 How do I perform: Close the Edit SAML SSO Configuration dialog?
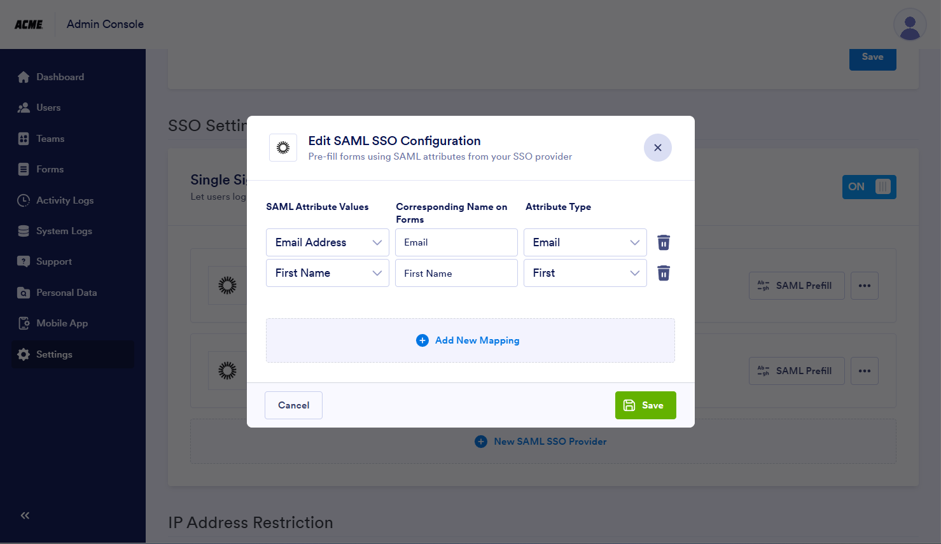pyautogui.click(x=657, y=148)
